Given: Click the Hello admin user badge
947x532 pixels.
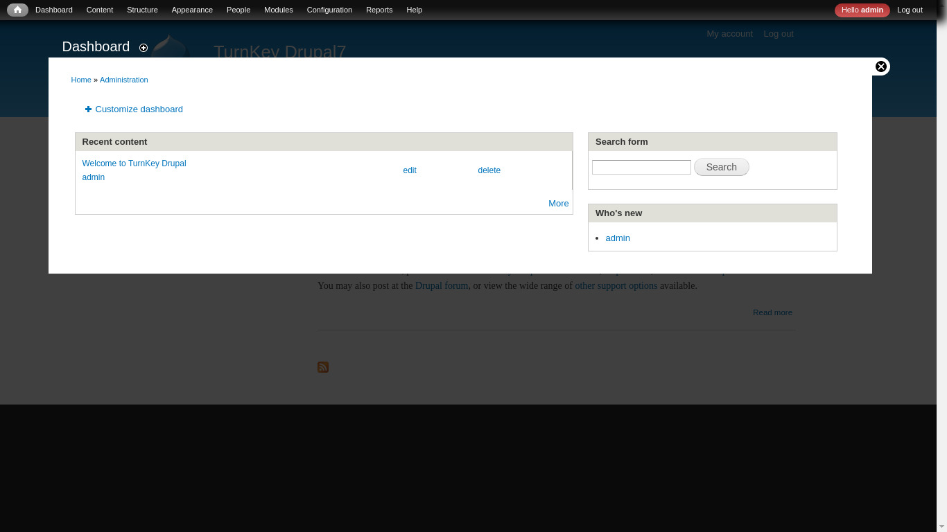Looking at the screenshot, I should pyautogui.click(x=862, y=10).
